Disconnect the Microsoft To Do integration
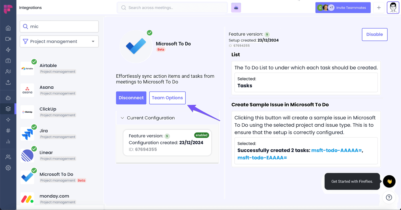The height and width of the screenshot is (210, 401). pos(131,98)
